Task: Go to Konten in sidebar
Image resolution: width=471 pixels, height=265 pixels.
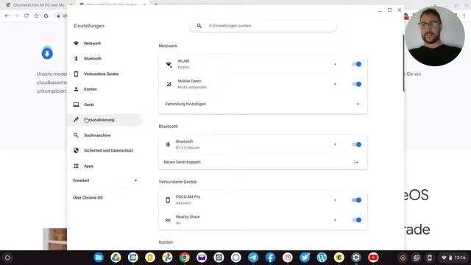Action: pyautogui.click(x=90, y=89)
